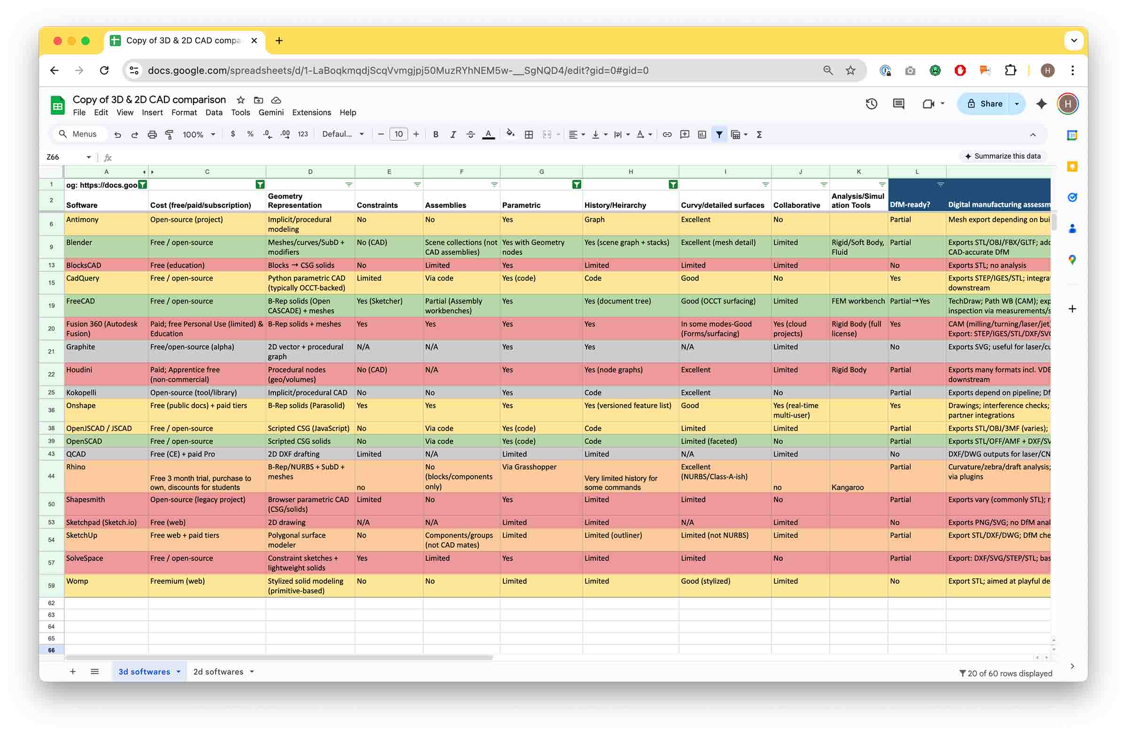The image size is (1127, 733).
Task: Click the paint format roller icon
Action: (169, 134)
